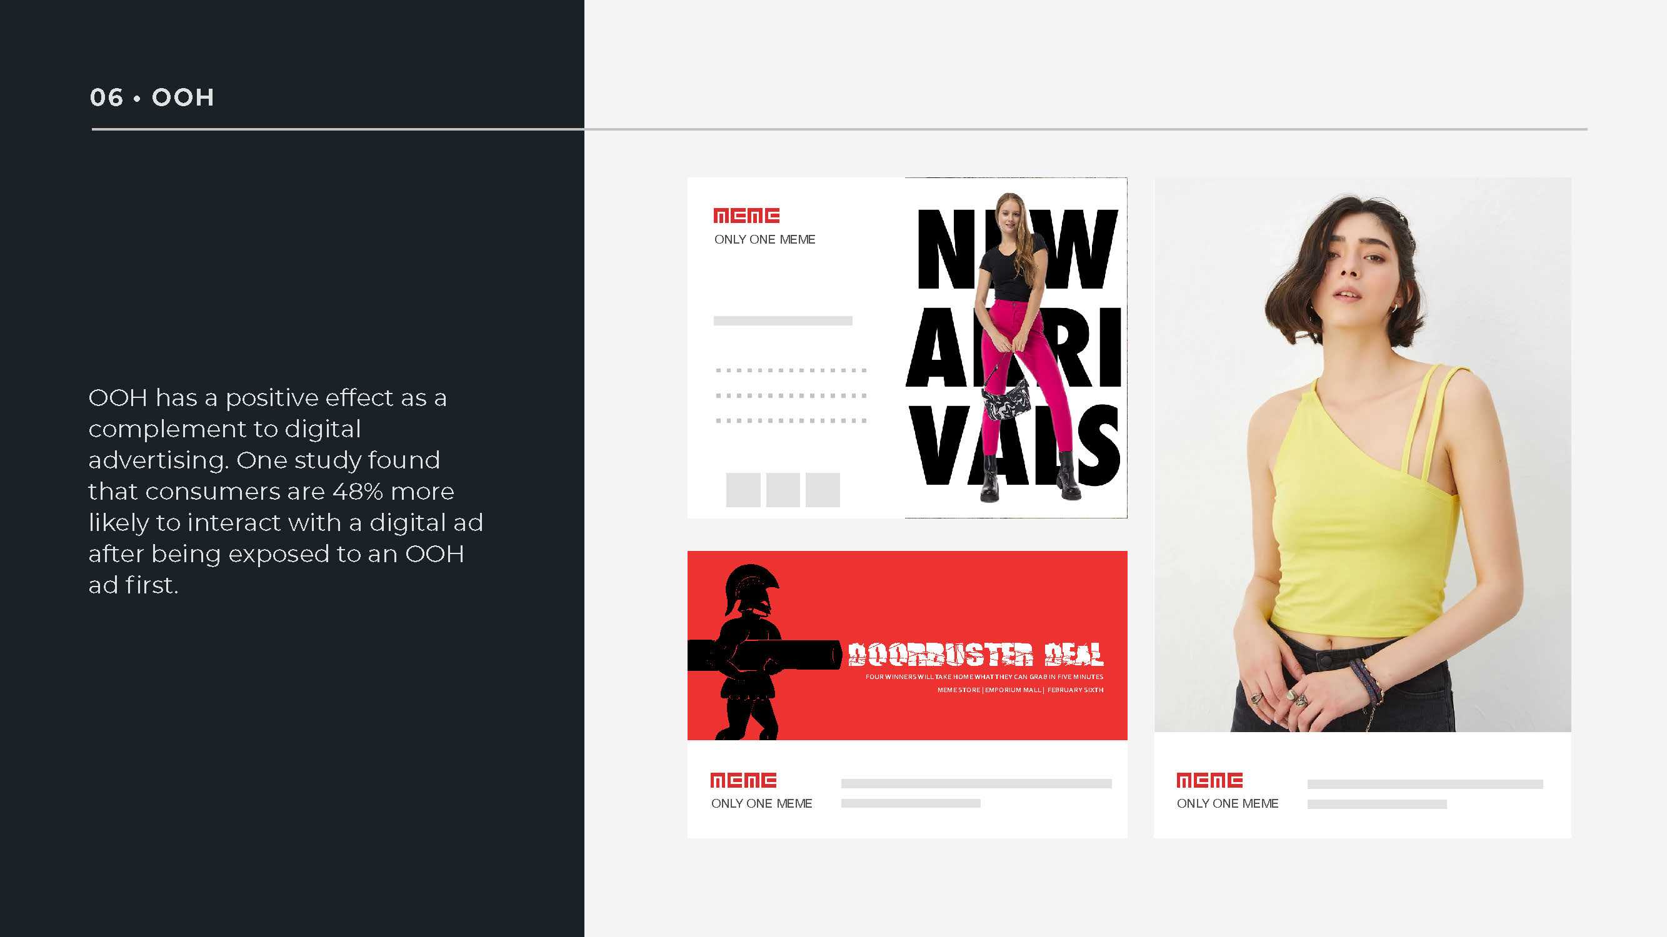Click the first gray square placeholder
Viewport: 1667px width, 937px height.
click(743, 490)
